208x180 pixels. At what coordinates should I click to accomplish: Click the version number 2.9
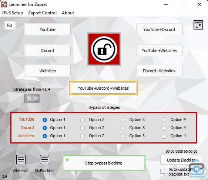[5, 176]
